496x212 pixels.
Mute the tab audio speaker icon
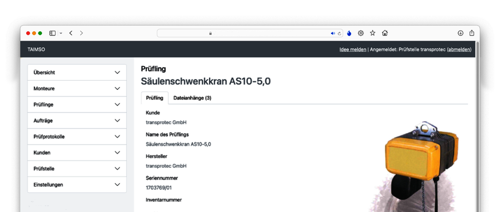[x=333, y=33]
